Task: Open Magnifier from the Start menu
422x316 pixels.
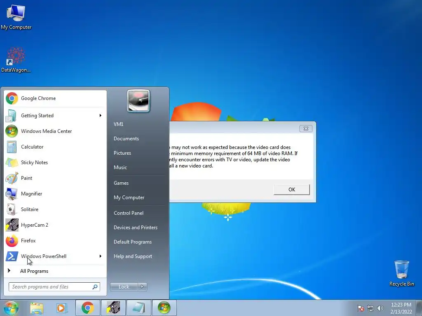Action: (55, 193)
